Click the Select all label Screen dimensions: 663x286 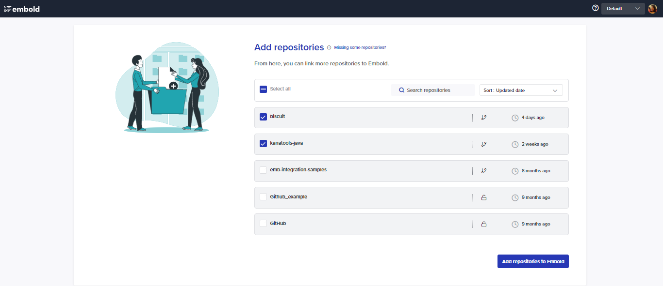click(281, 89)
